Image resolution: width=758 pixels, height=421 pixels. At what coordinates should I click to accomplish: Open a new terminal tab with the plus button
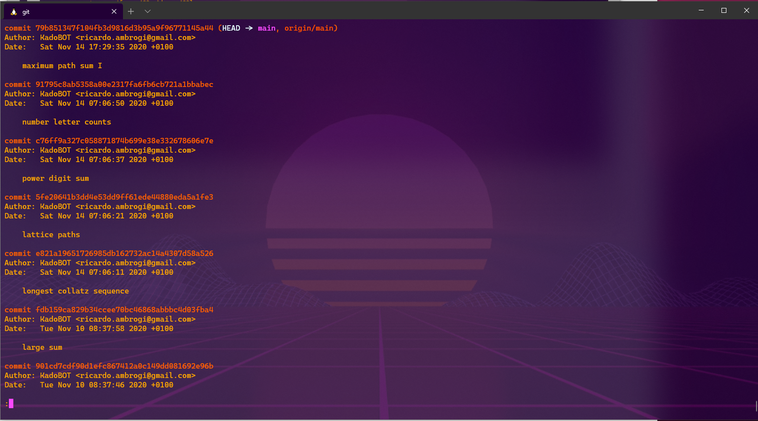point(131,11)
